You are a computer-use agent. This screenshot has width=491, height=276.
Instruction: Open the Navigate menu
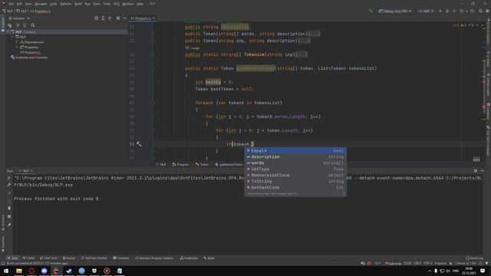pyautogui.click(x=41, y=4)
